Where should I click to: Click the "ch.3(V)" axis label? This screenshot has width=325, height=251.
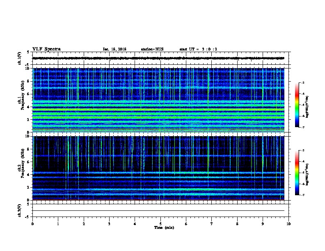point(20,210)
